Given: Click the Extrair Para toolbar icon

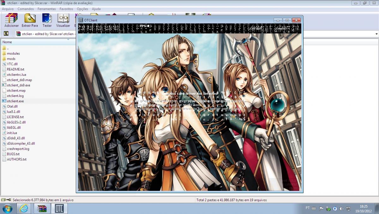Looking at the screenshot, I should 30,21.
